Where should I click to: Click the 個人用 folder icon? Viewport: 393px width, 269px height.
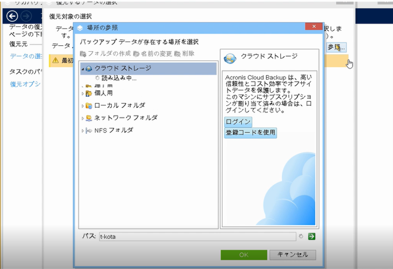pyautogui.click(x=89, y=93)
